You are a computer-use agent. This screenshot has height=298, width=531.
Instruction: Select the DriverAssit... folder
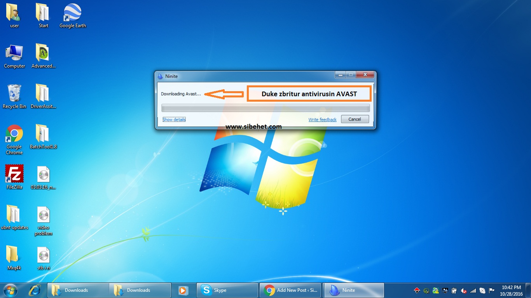(x=43, y=97)
